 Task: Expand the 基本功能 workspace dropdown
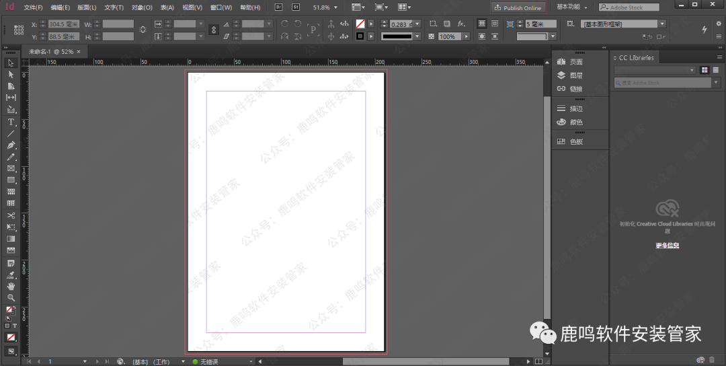[572, 7]
